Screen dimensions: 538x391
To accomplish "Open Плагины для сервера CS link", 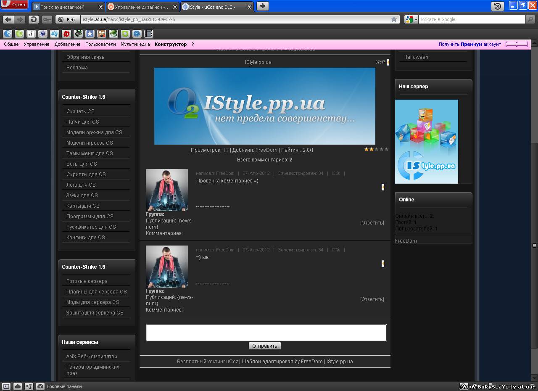I will [96, 292].
